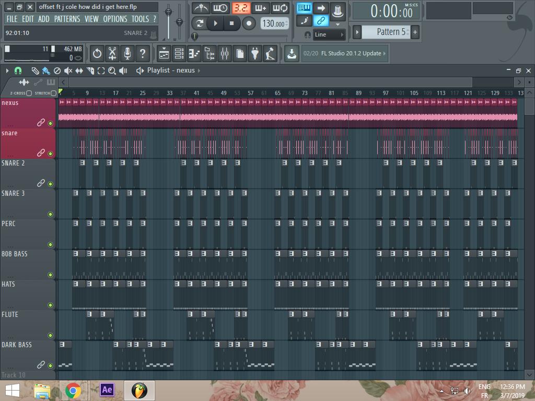The image size is (535, 401).
Task: Open the Line snap dropdown
Action: click(x=329, y=34)
